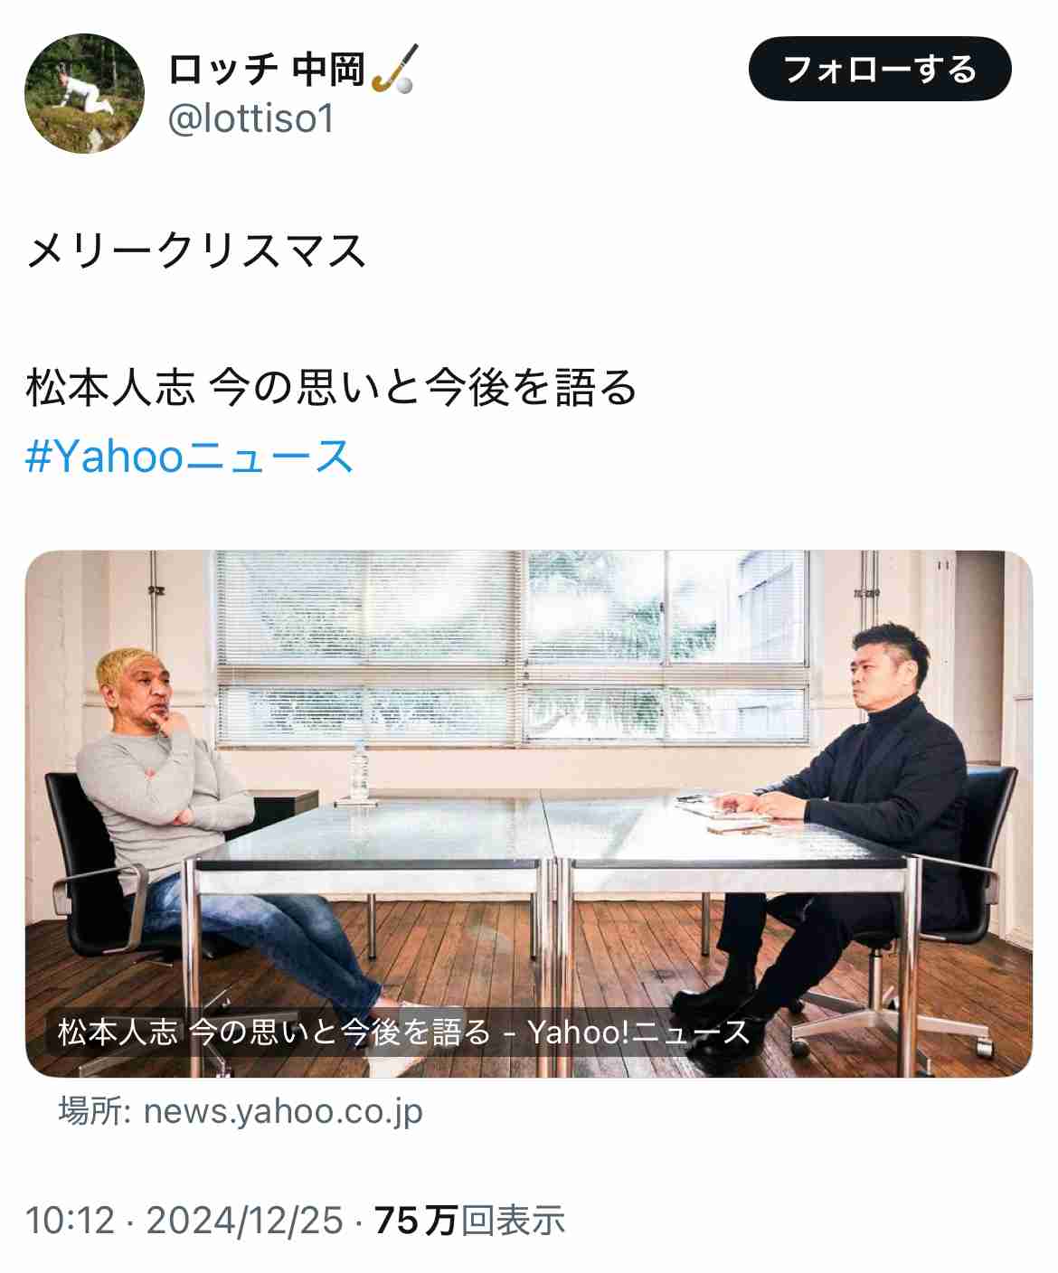Image resolution: width=1058 pixels, height=1273 pixels.
Task: Open the source link news.yahoo.co.jp
Action: coord(283,1111)
